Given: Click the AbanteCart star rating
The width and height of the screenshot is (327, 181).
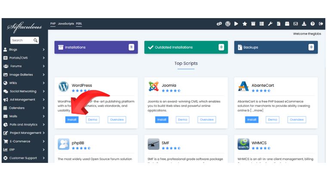Looking at the screenshot, I should (x=261, y=90).
